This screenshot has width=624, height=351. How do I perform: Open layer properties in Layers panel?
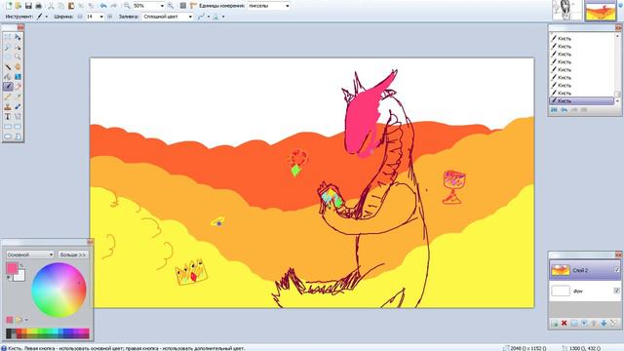pos(613,323)
